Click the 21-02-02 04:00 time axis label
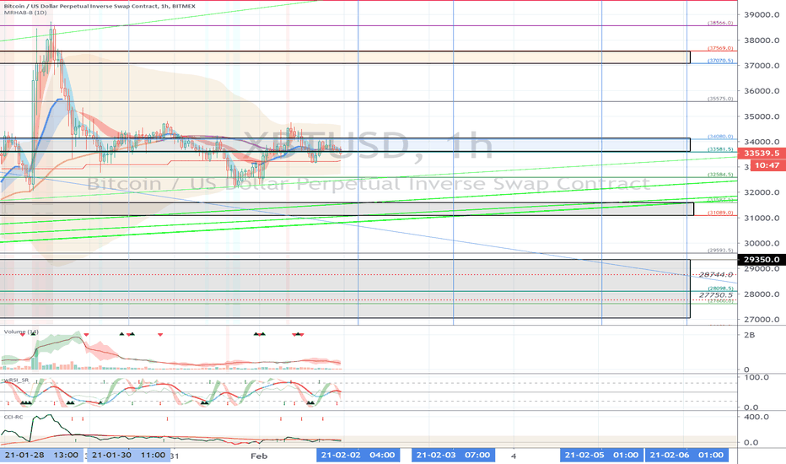Screen dimensions: 786x464 (358, 455)
